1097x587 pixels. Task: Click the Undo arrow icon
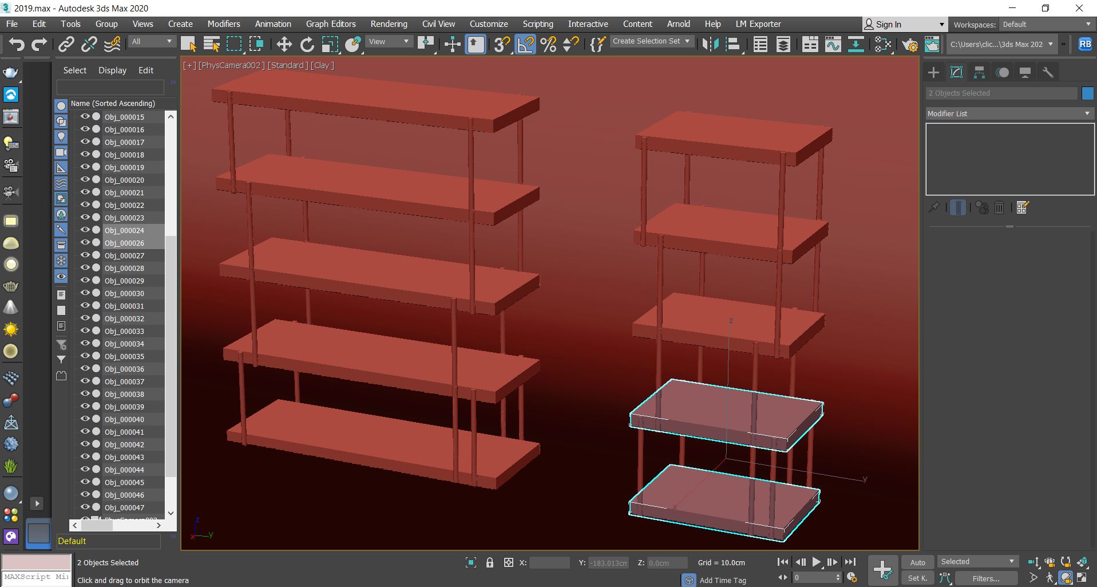point(16,44)
